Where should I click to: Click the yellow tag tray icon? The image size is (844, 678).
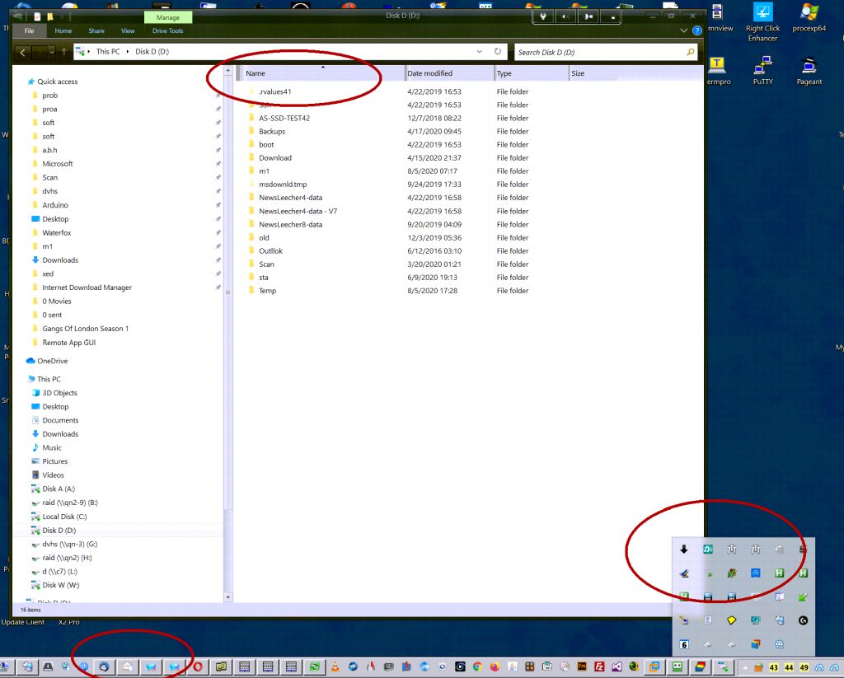point(732,620)
